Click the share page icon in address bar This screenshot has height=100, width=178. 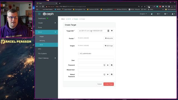[142, 7]
